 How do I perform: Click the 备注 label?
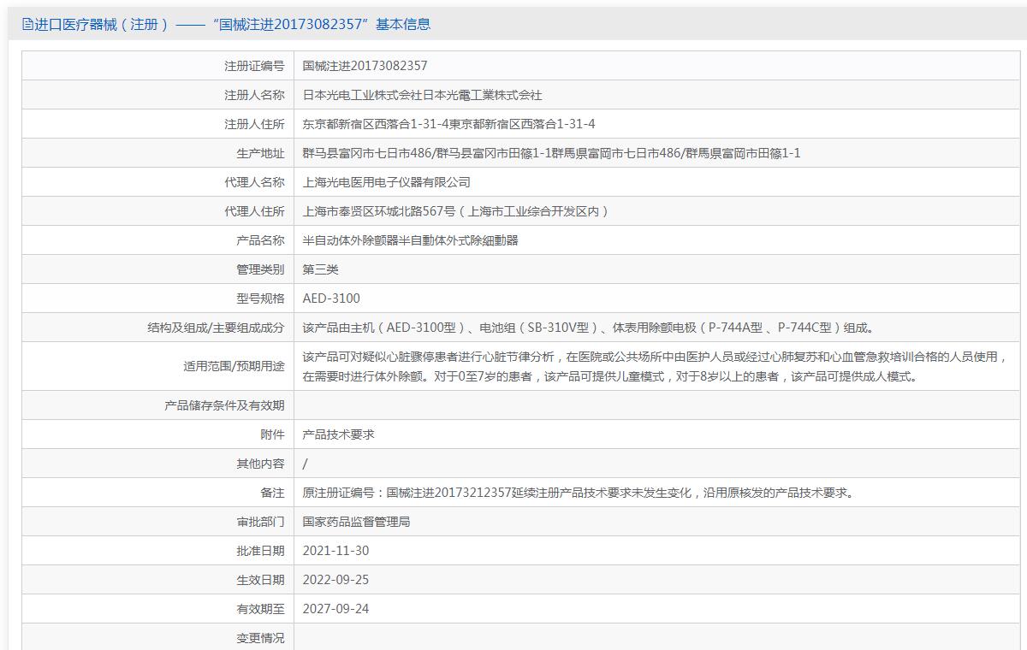(272, 493)
